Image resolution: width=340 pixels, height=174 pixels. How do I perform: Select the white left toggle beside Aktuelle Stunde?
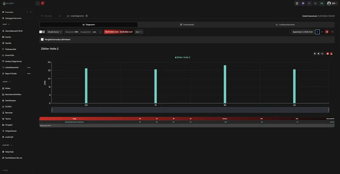(x=40, y=32)
